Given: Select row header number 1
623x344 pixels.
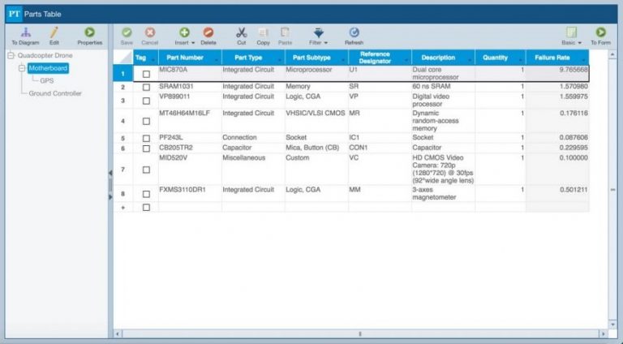Looking at the screenshot, I should point(122,74).
